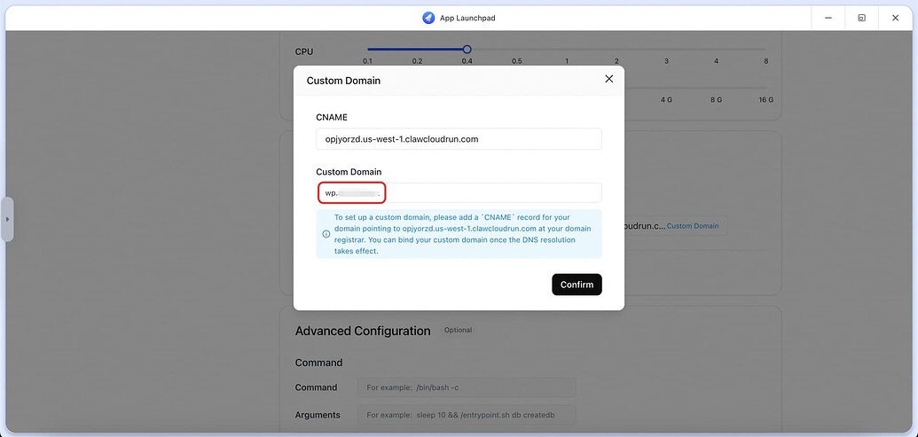Confirm the custom domain binding
The width and height of the screenshot is (918, 437).
coord(577,285)
